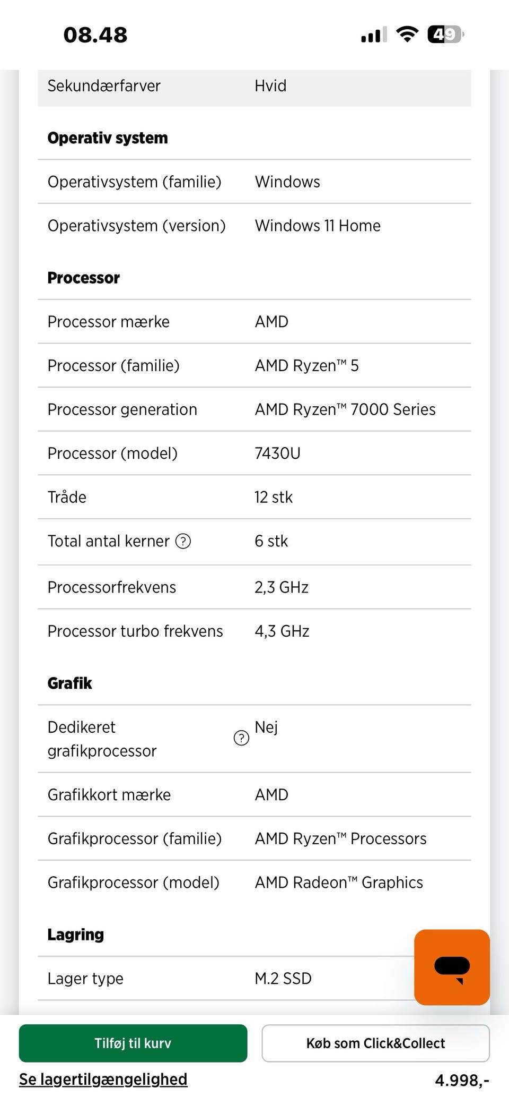This screenshot has width=509, height=1105.
Task: Select the Windows 11 Home version value
Action: click(x=318, y=226)
